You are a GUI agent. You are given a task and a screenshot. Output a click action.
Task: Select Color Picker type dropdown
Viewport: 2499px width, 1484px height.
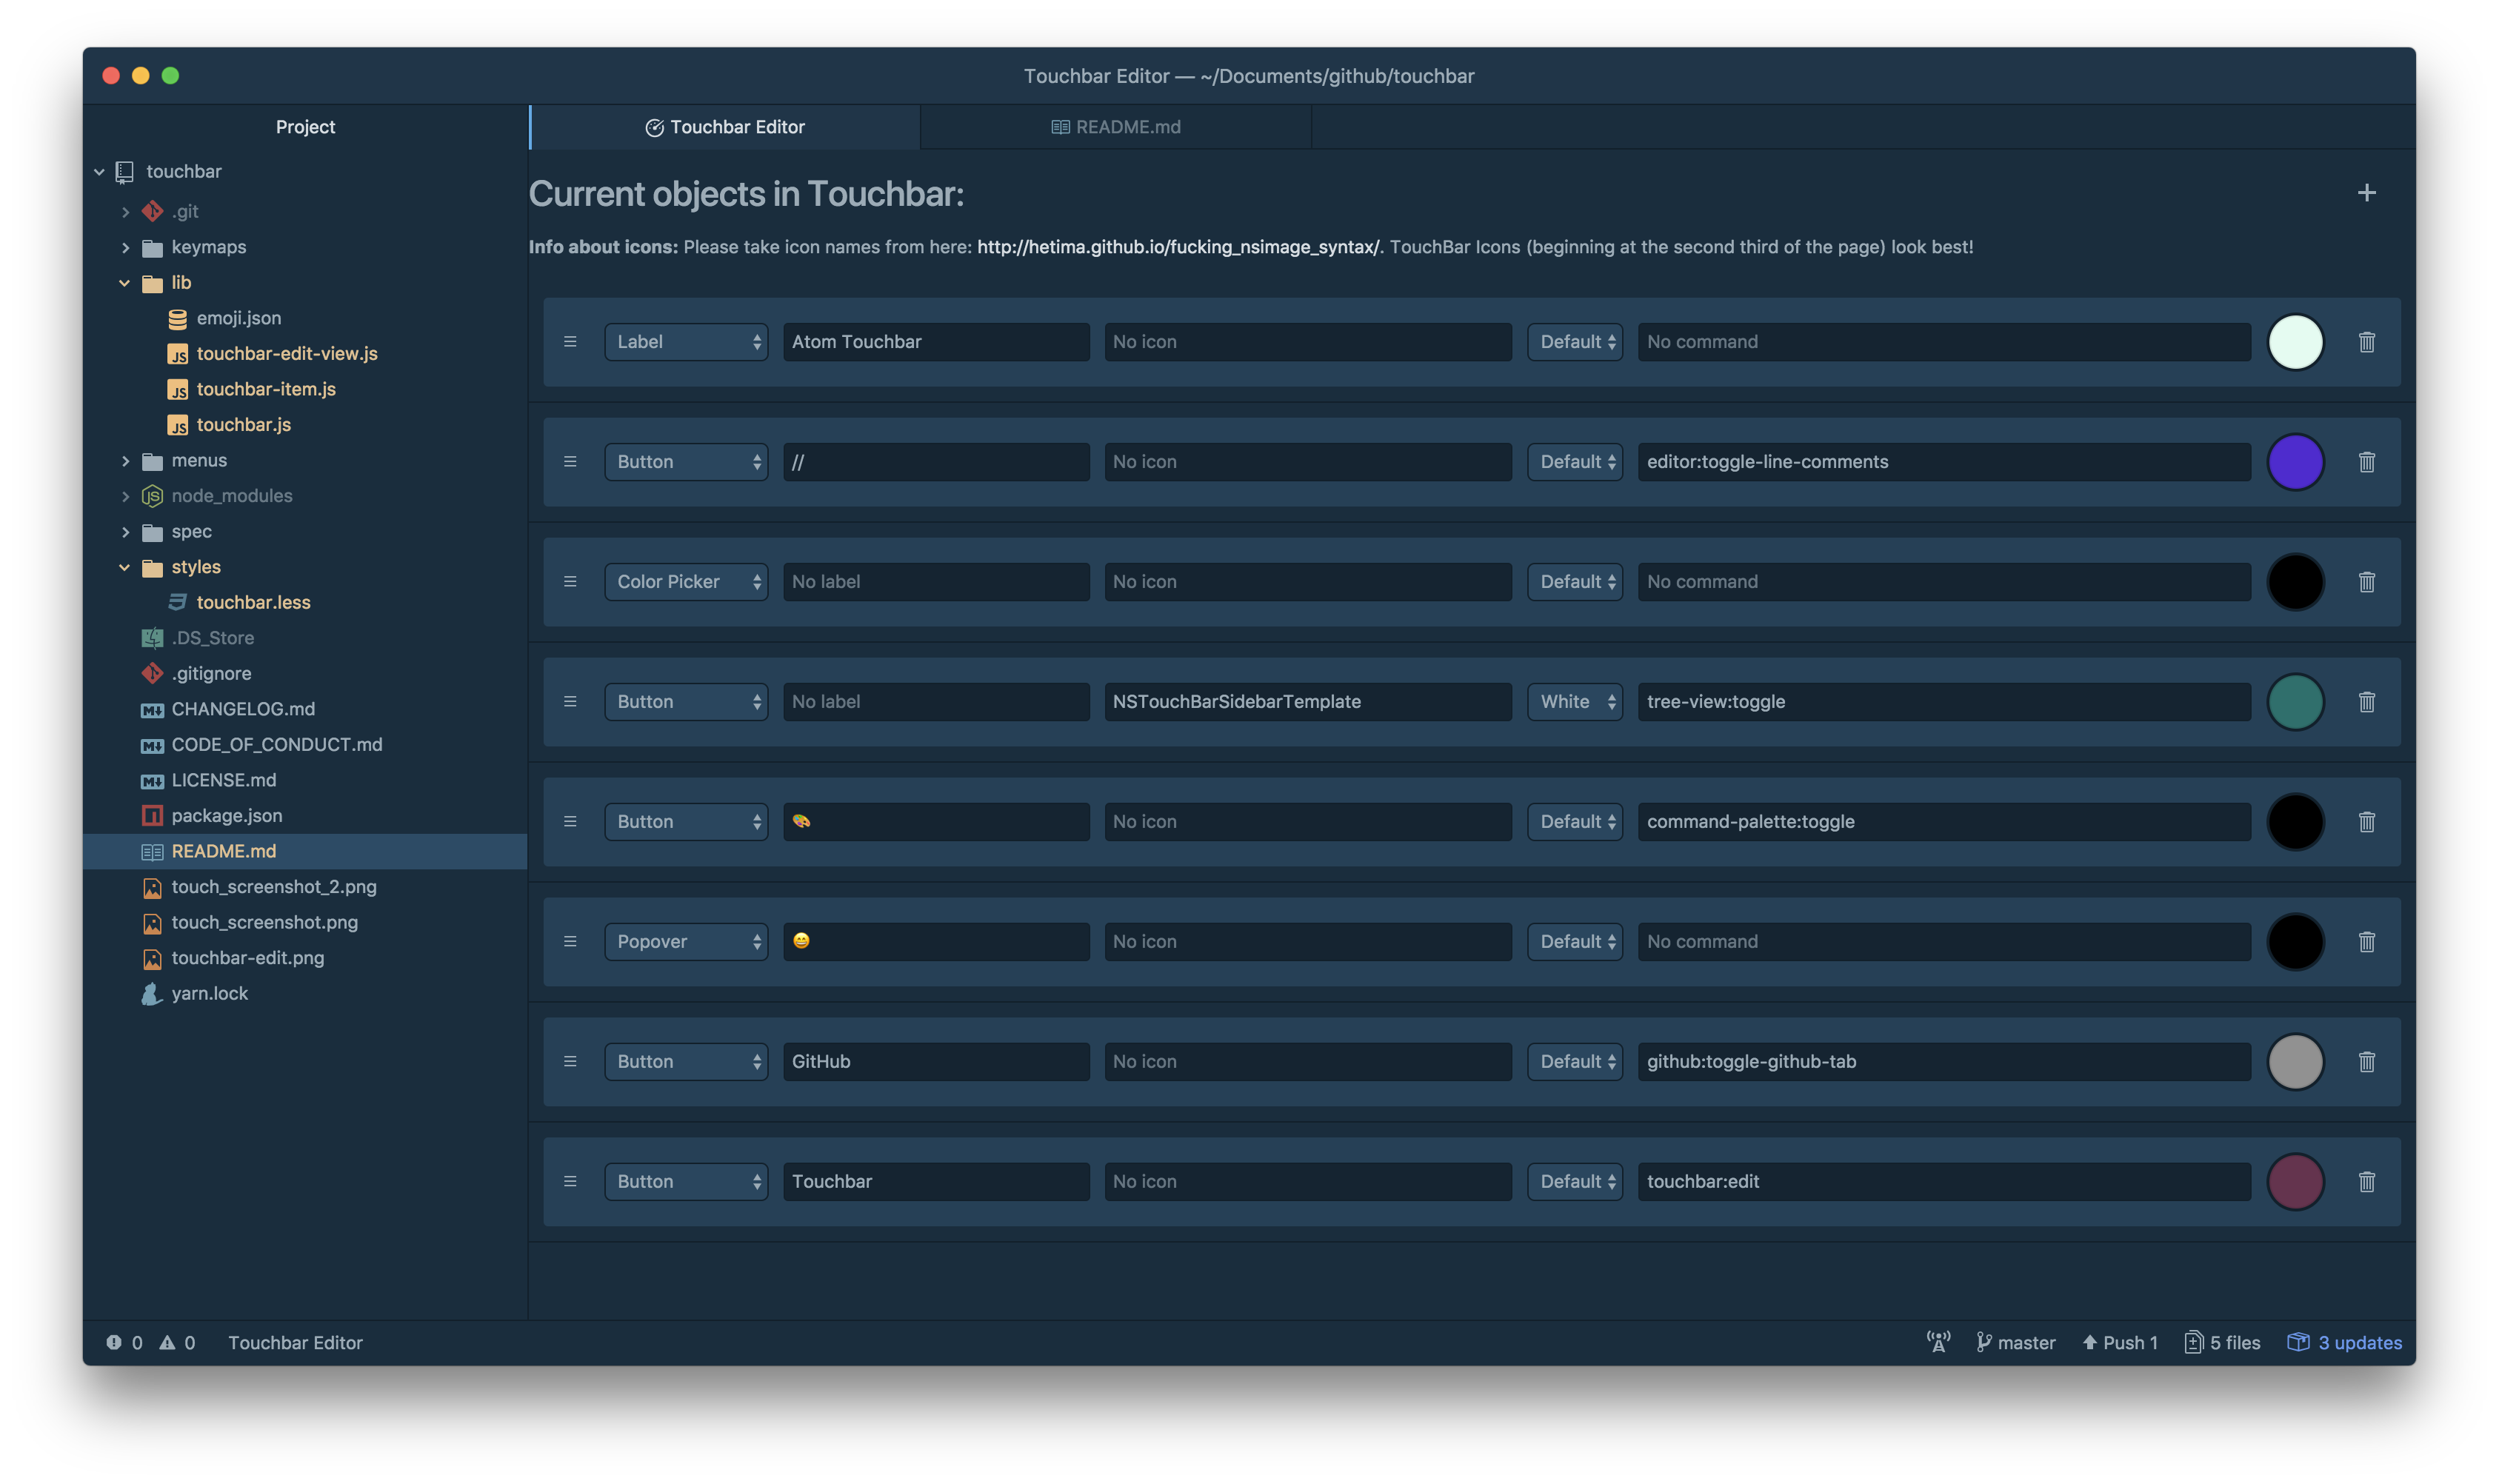(684, 581)
